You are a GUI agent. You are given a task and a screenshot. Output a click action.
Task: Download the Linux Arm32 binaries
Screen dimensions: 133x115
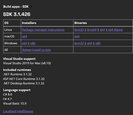tap(79, 30)
